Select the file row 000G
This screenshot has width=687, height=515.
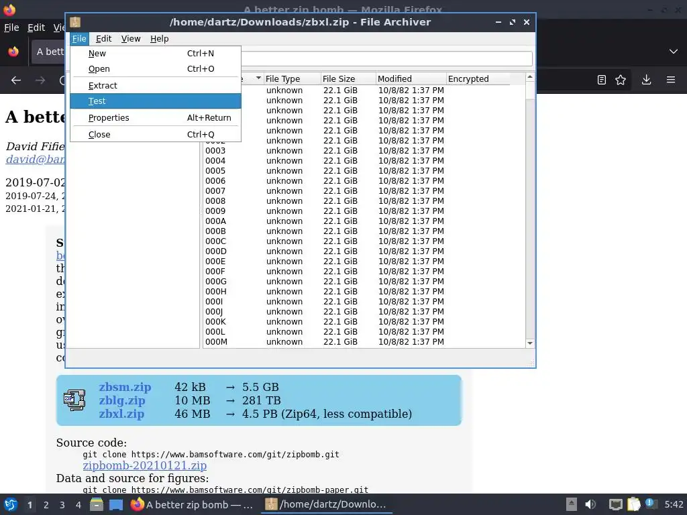[364, 282]
